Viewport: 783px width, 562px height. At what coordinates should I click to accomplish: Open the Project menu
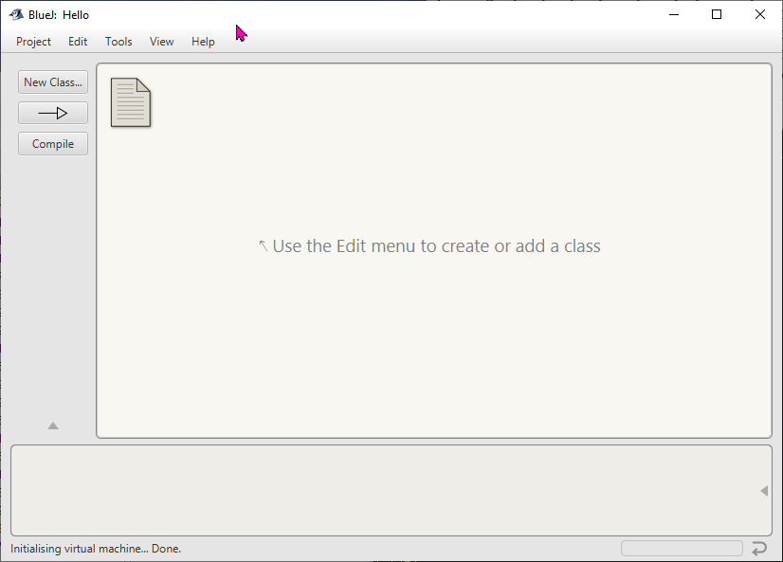34,42
